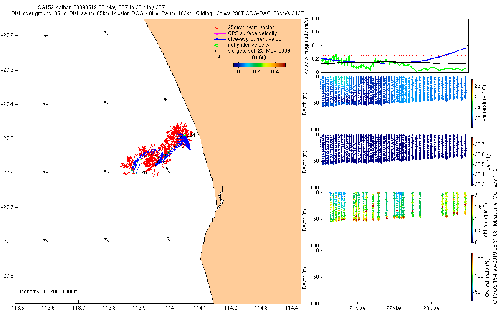Click the '22May' date tick label
501x313 pixels.
395,308
